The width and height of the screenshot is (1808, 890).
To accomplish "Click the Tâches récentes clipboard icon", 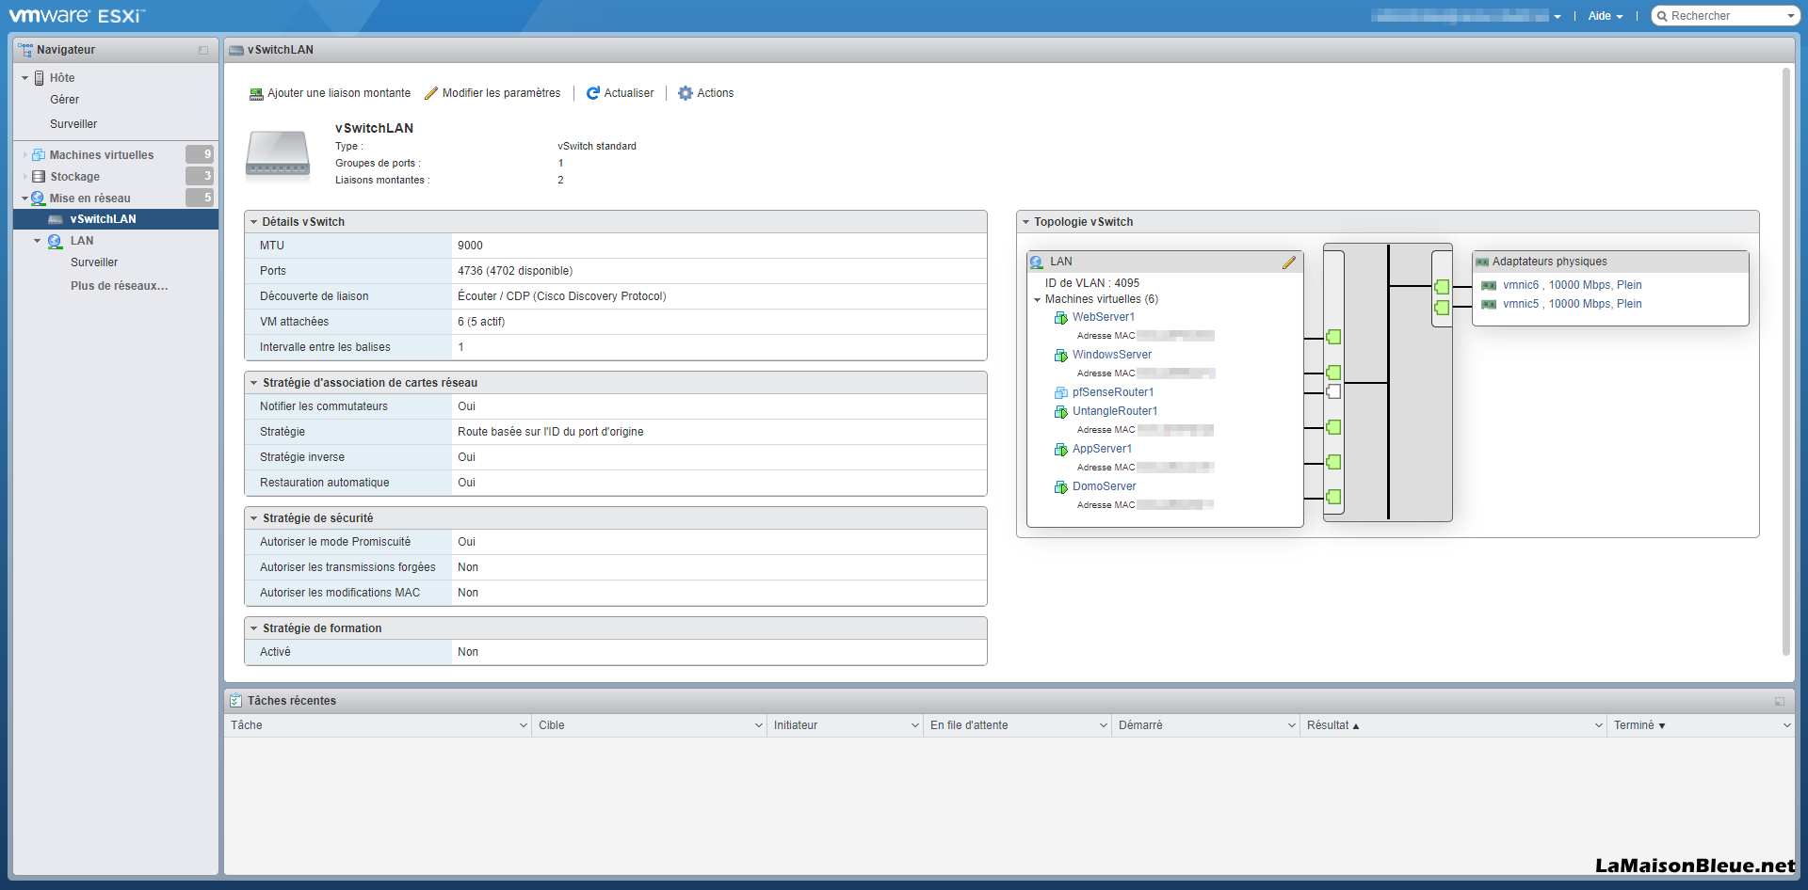I will [235, 701].
